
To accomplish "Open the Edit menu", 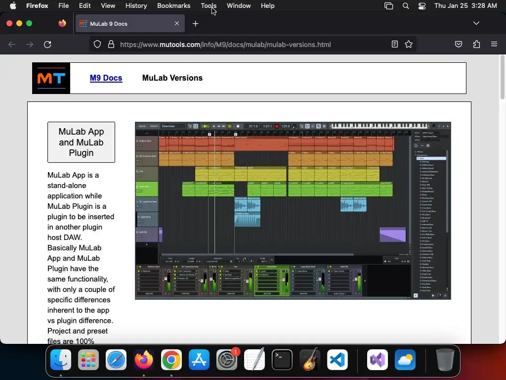I will pyautogui.click(x=85, y=6).
